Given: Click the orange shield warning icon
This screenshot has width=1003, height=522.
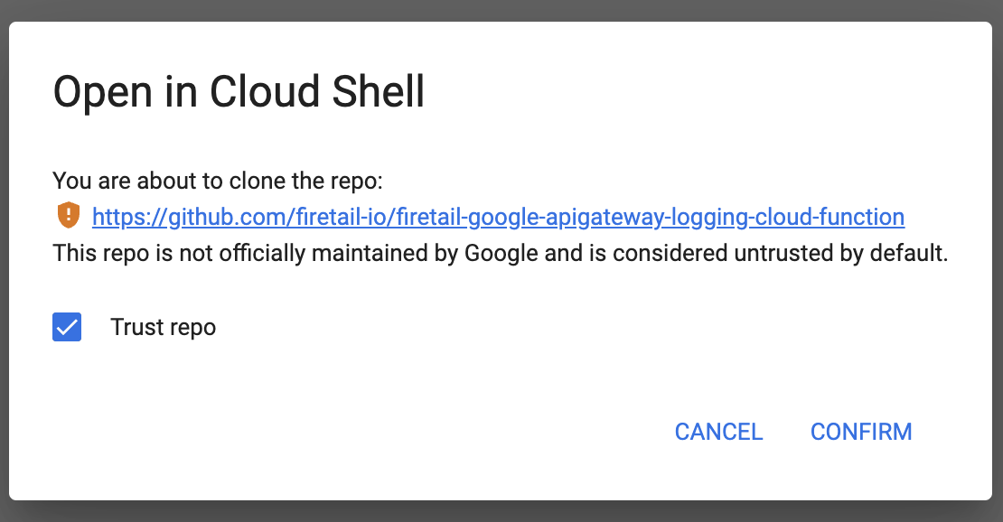Looking at the screenshot, I should [x=68, y=216].
